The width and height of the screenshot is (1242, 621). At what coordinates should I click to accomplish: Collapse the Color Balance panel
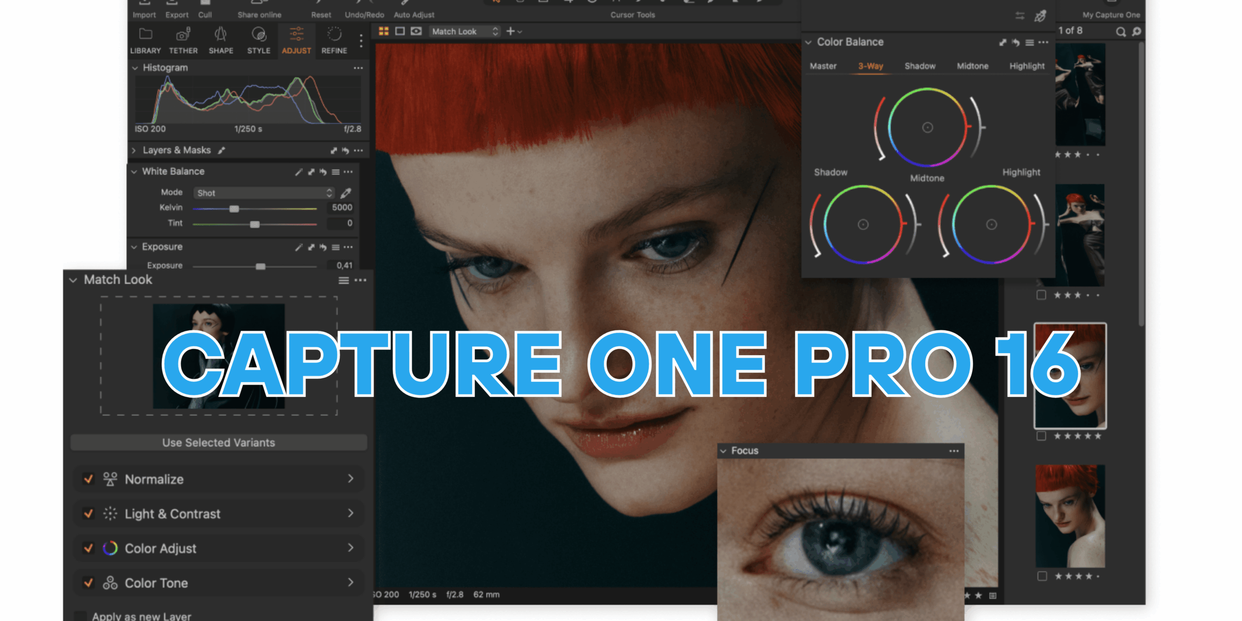808,43
